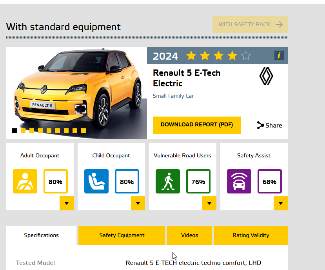Click the Safety Assist car signal icon

click(x=239, y=181)
